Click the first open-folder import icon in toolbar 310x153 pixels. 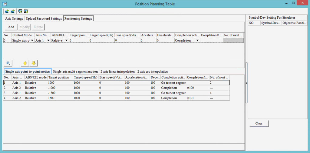pos(7,11)
